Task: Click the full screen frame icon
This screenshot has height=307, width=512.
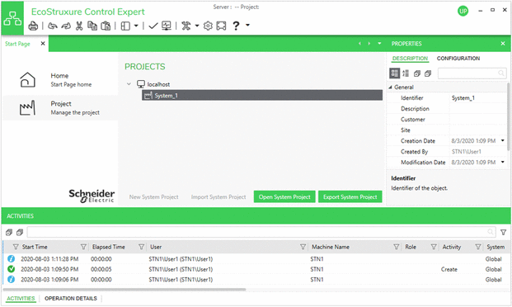Action: pos(221,26)
